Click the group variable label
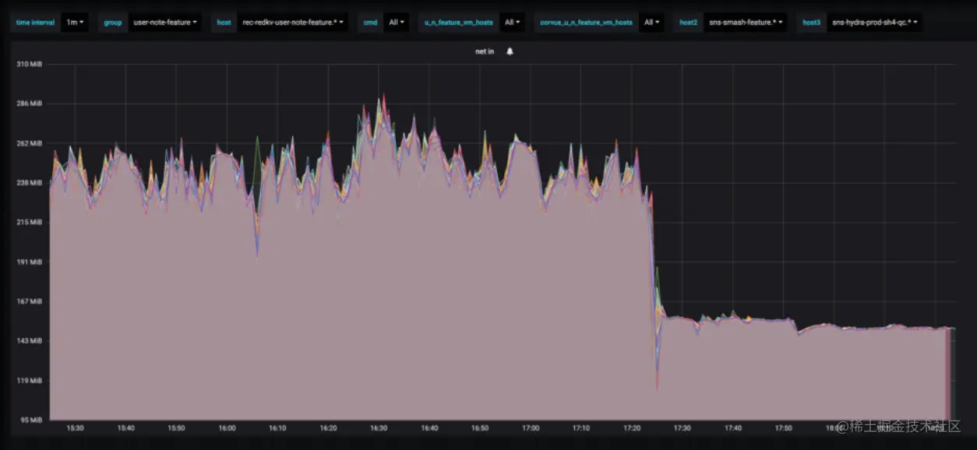 tap(113, 23)
